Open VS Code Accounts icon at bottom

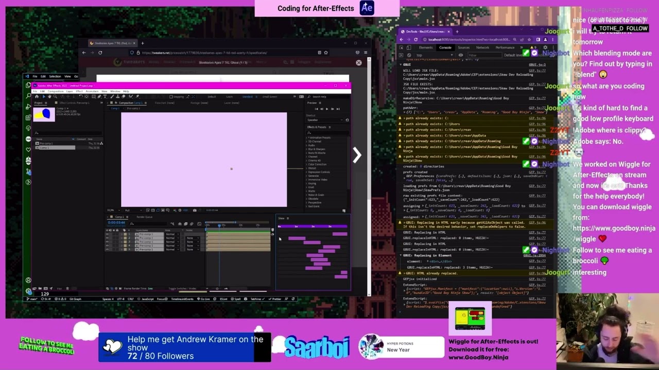click(x=28, y=280)
